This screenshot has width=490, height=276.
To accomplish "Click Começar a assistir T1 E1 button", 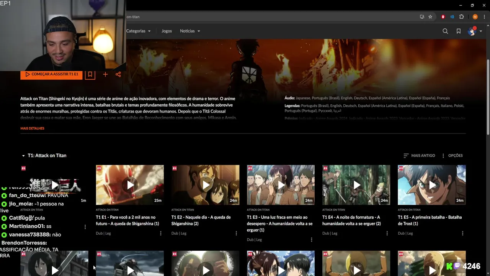I will (51, 74).
